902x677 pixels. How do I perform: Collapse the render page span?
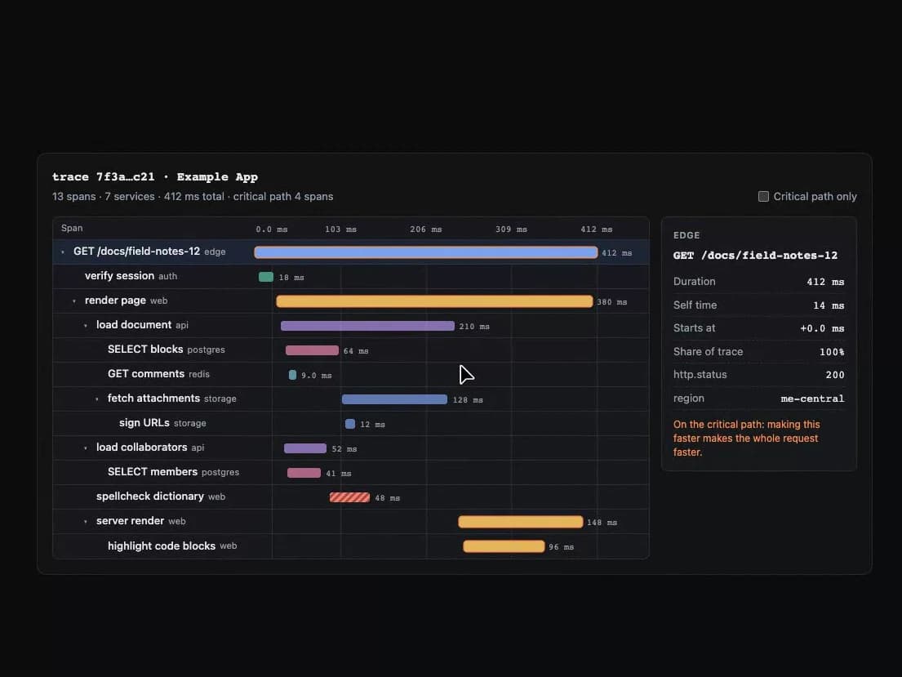[74, 301]
